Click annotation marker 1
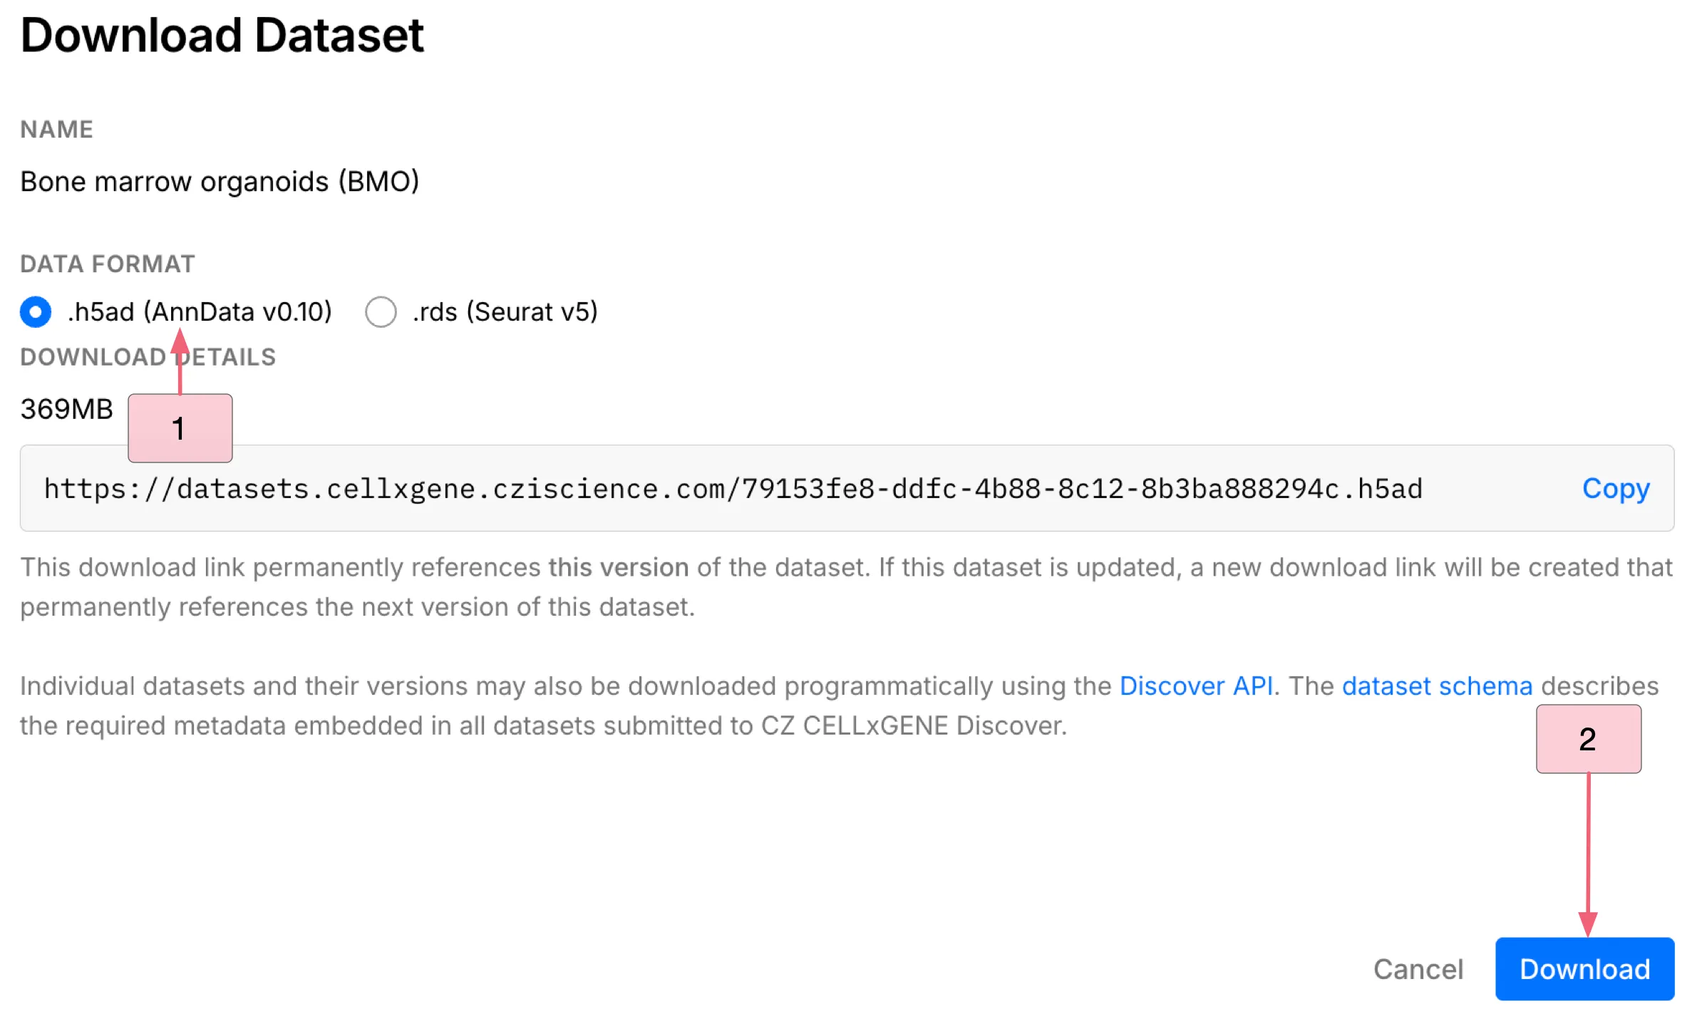1692x1019 pixels. pyautogui.click(x=180, y=428)
